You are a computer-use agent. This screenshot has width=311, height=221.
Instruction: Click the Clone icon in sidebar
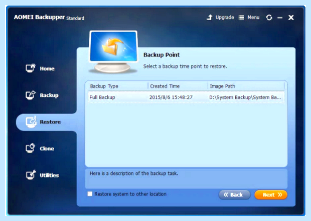(x=30, y=148)
